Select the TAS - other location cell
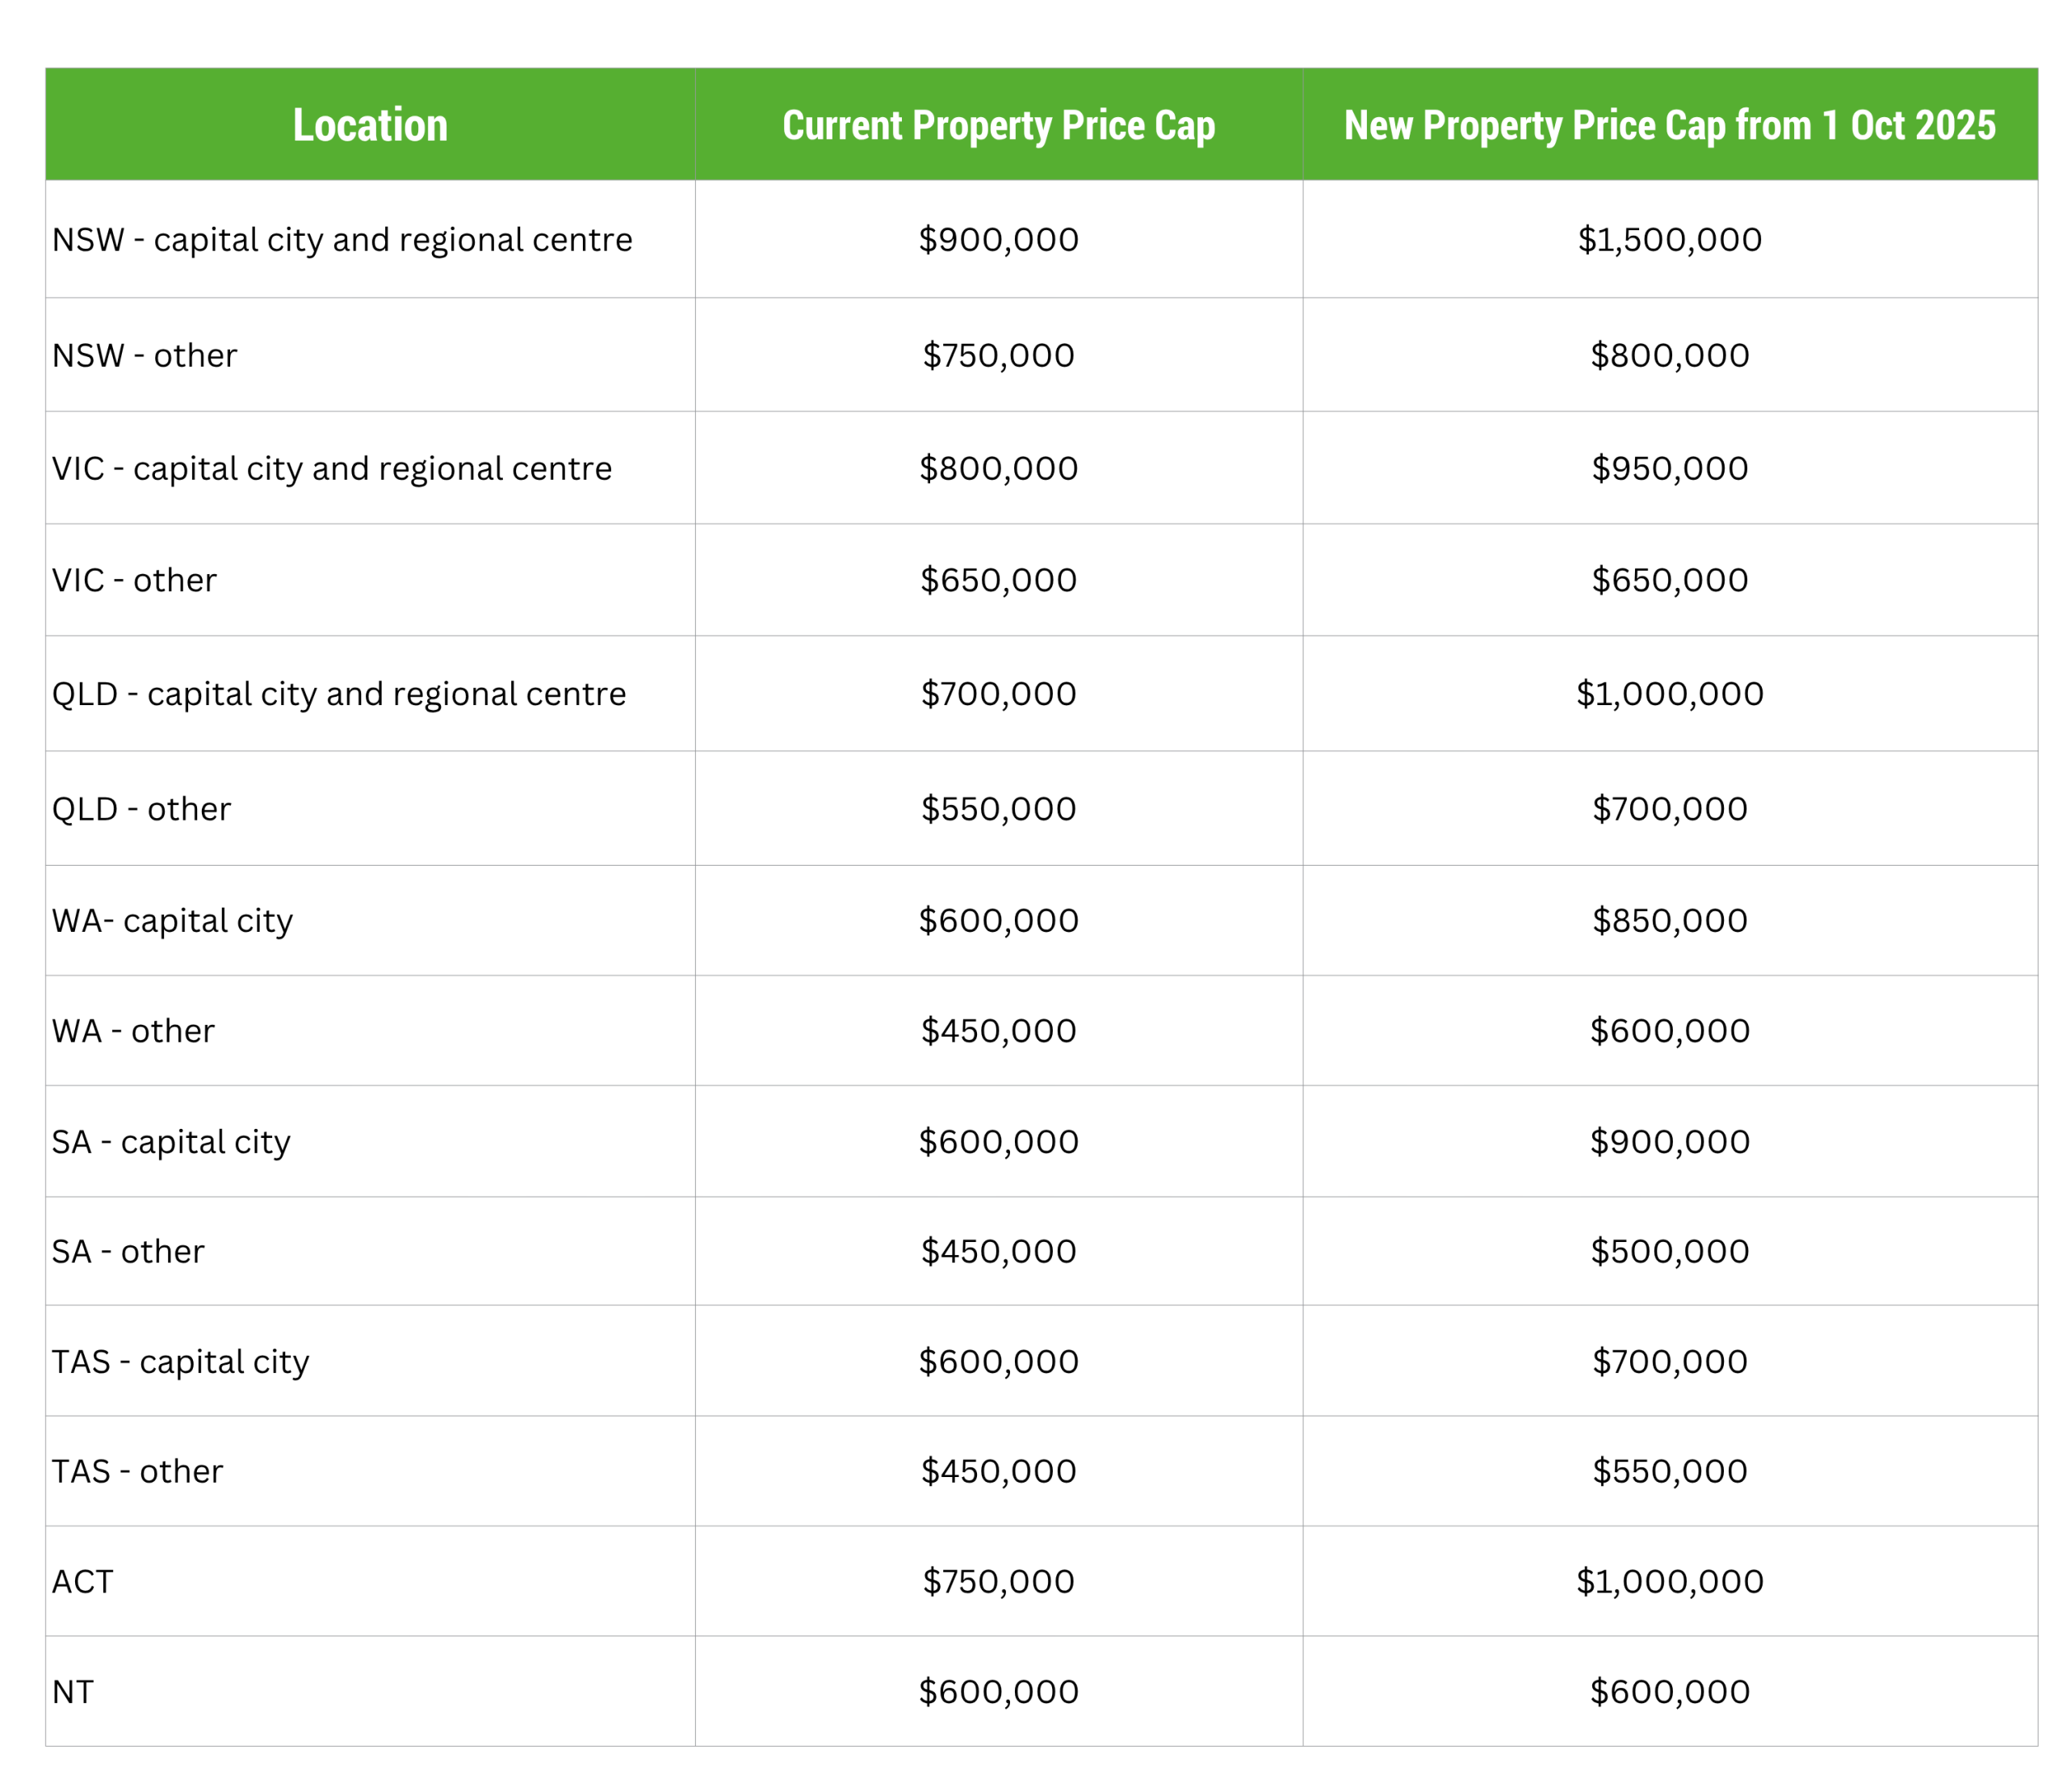Screen dimensions: 2067x1792 click(137, 1472)
